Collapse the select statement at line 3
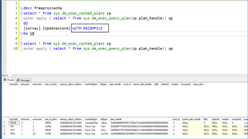 click(22, 13)
